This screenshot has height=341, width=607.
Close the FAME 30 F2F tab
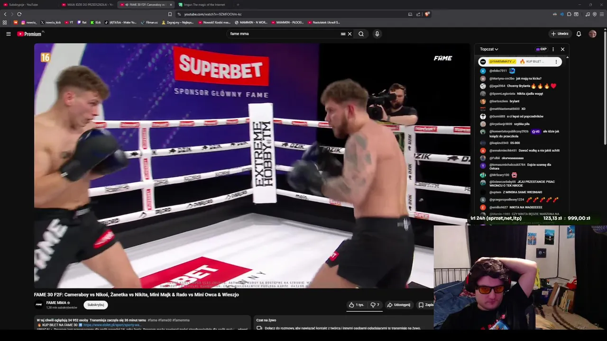[171, 5]
